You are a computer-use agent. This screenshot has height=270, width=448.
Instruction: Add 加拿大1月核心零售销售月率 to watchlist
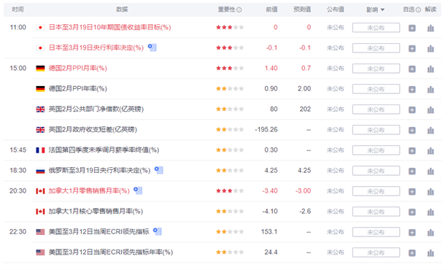click(x=412, y=212)
